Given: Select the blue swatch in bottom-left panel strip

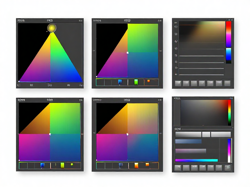Looking at the screenshot, I should click(x=43, y=166).
